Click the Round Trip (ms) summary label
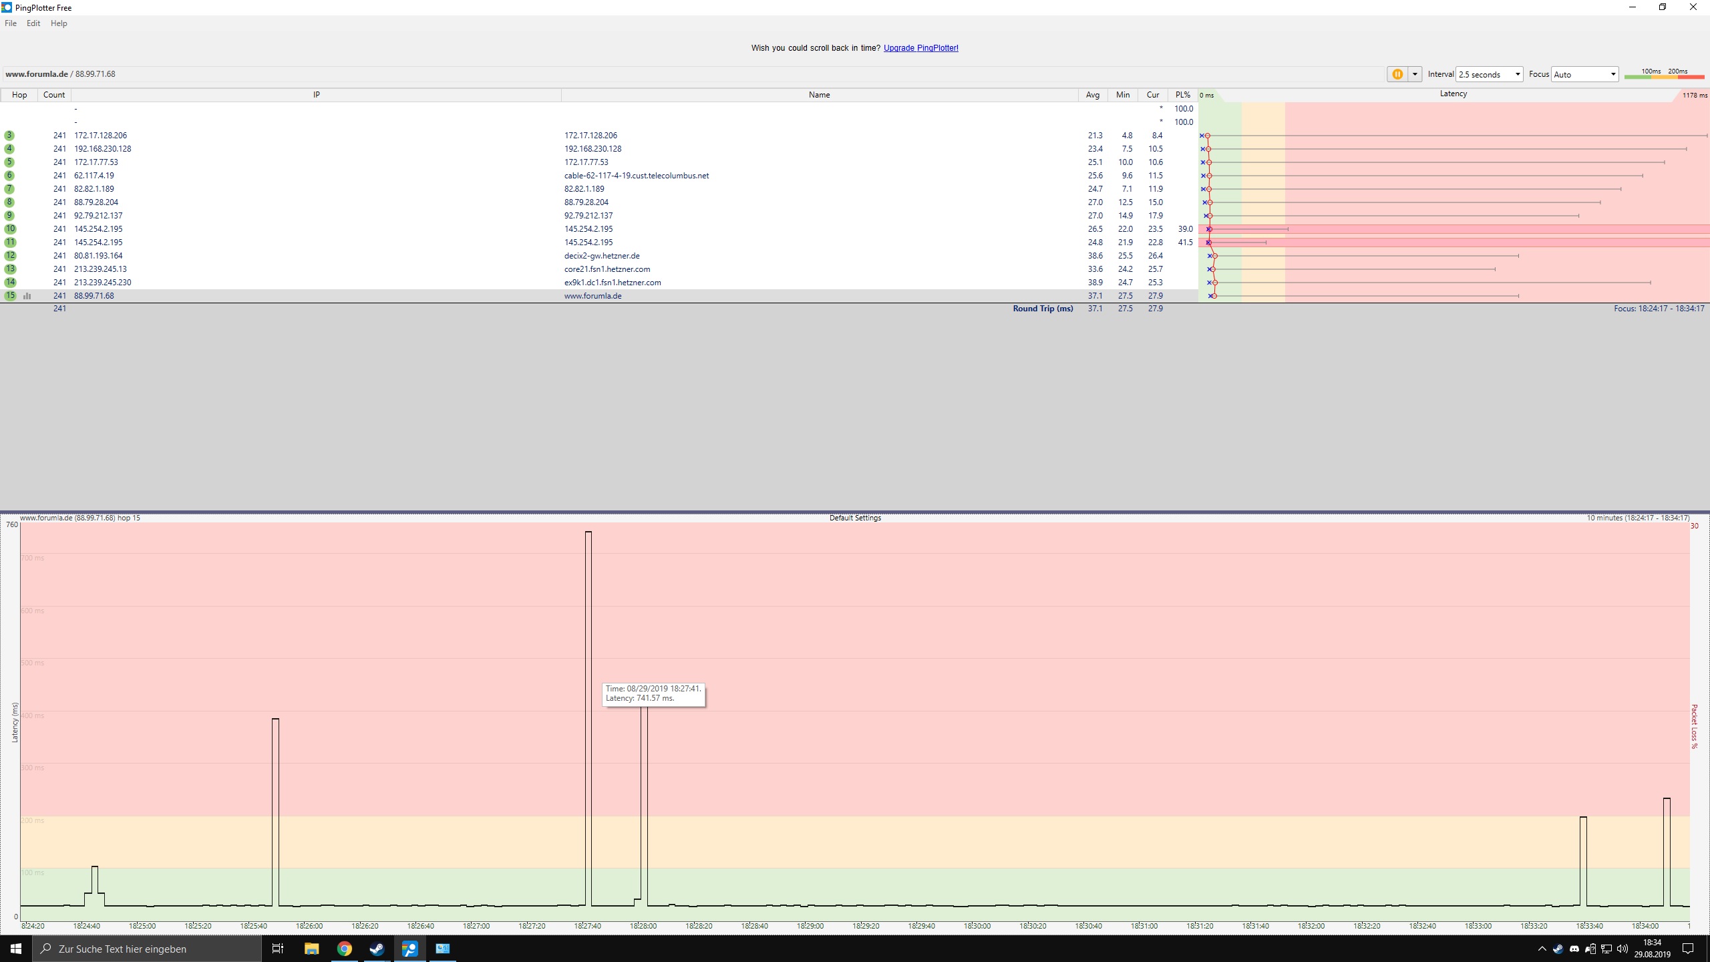Image resolution: width=1710 pixels, height=962 pixels. pyautogui.click(x=1043, y=309)
